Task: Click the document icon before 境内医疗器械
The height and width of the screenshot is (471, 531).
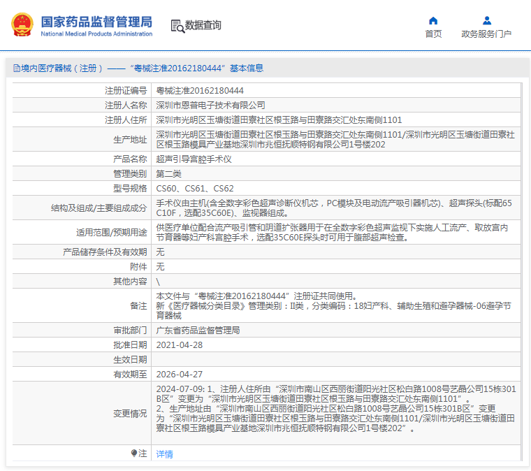Action: pos(17,68)
